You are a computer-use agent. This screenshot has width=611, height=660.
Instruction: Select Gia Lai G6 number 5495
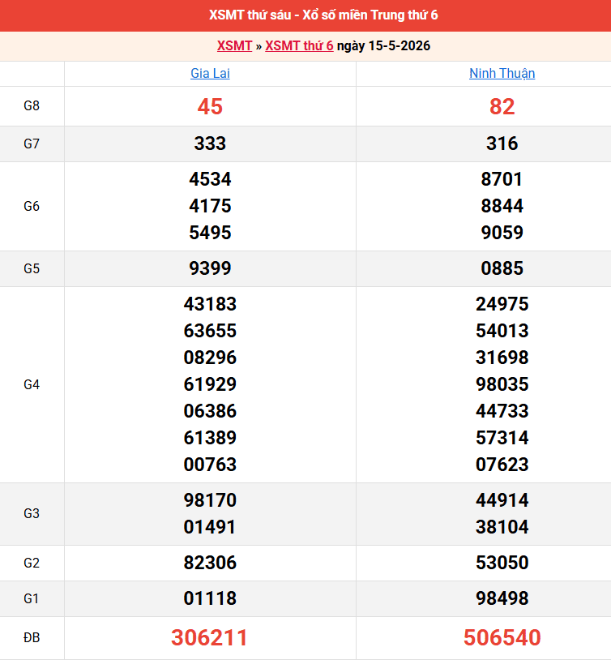tap(210, 233)
